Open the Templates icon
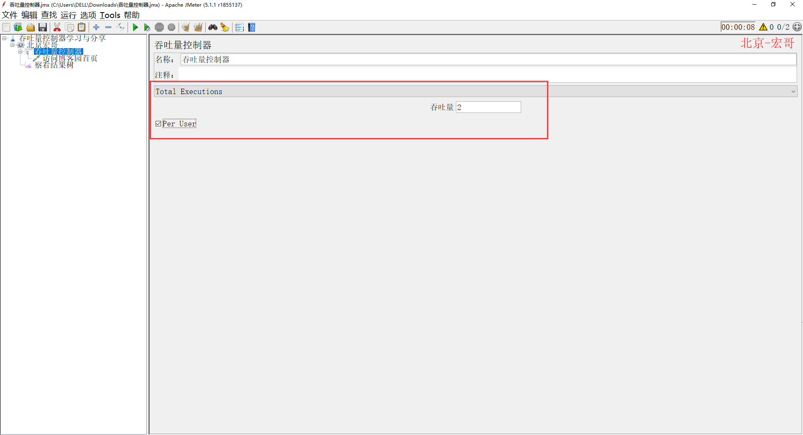 pos(18,27)
